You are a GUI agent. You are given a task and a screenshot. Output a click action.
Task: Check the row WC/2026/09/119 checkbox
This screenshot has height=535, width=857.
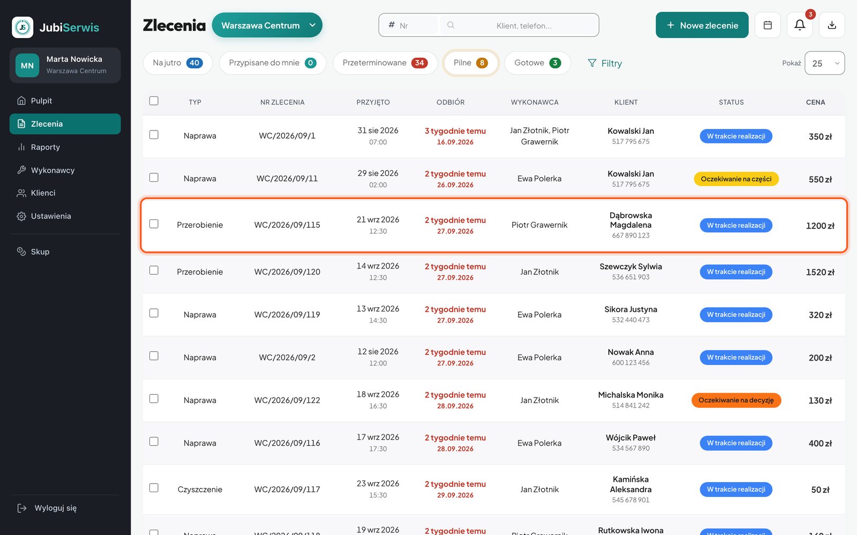tap(154, 313)
